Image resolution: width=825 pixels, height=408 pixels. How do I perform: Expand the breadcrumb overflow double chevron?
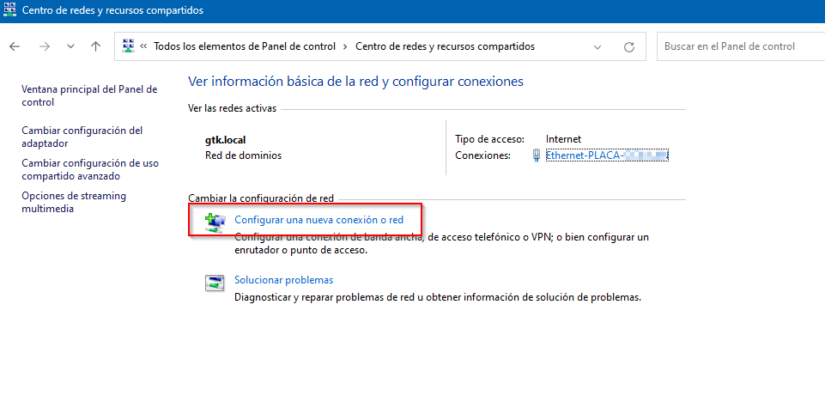pos(143,46)
